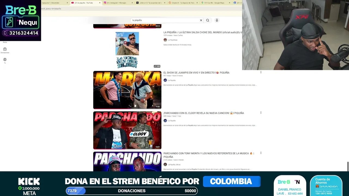Open Parchando Clooy video thumbnail
This screenshot has height=196, width=349.
[127, 130]
